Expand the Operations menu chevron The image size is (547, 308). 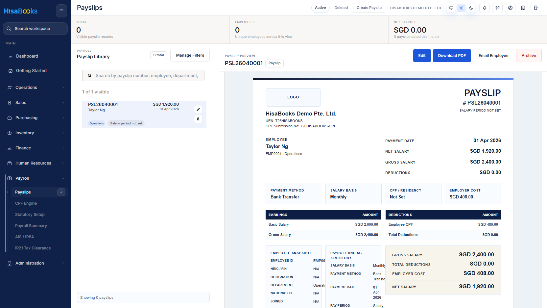pos(63,88)
